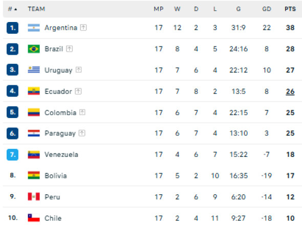Image resolution: width=302 pixels, height=228 pixels.
Task: Open the Peru team link
Action: pyautogui.click(x=52, y=197)
